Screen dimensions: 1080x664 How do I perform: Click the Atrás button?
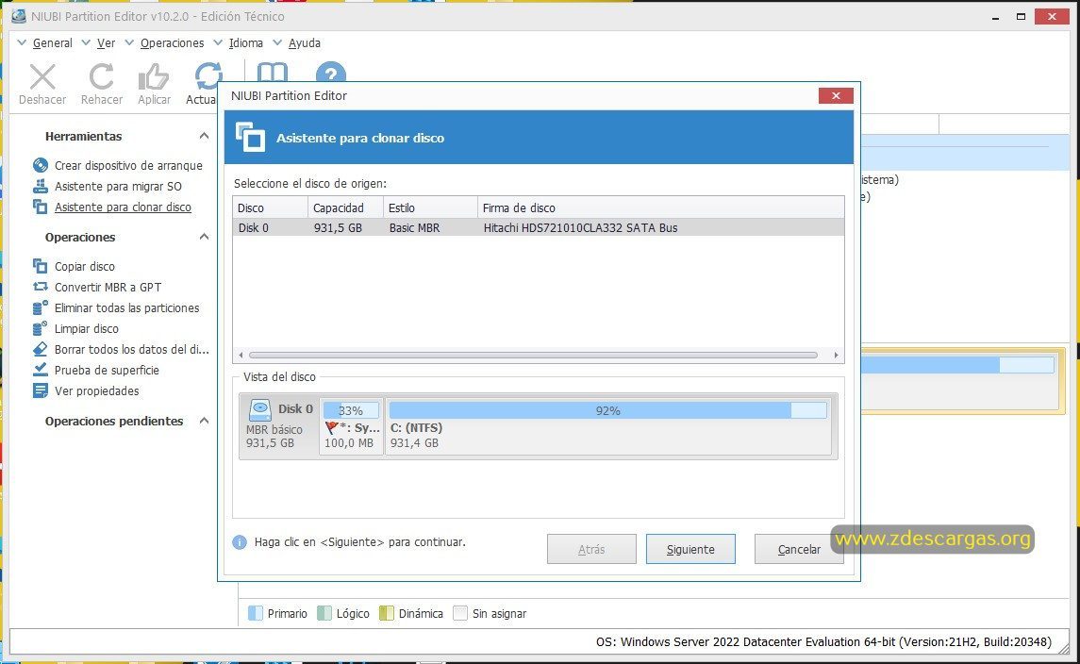click(x=591, y=549)
